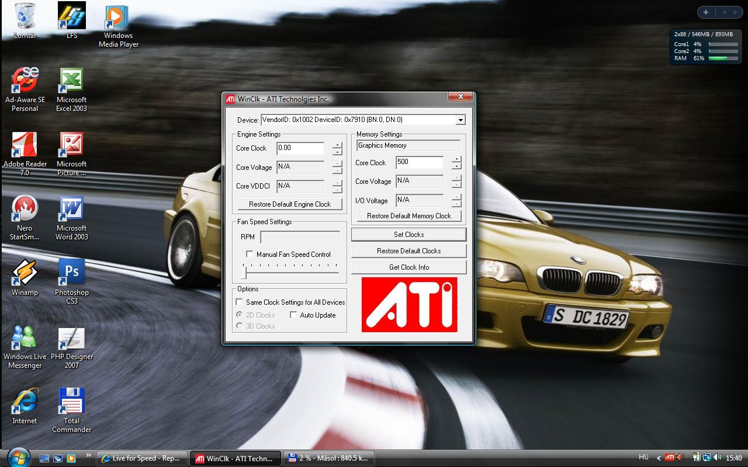Click Restore Default Memory Clock button
Screen dimensions: 748x467
(409, 216)
